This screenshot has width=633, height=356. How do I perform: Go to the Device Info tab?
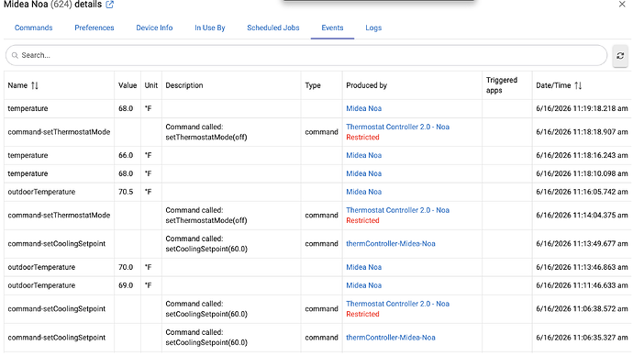154,28
